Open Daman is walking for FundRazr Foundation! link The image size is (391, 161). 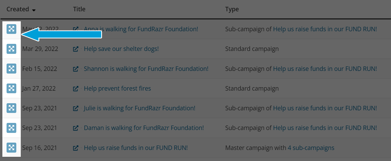coord(144,128)
